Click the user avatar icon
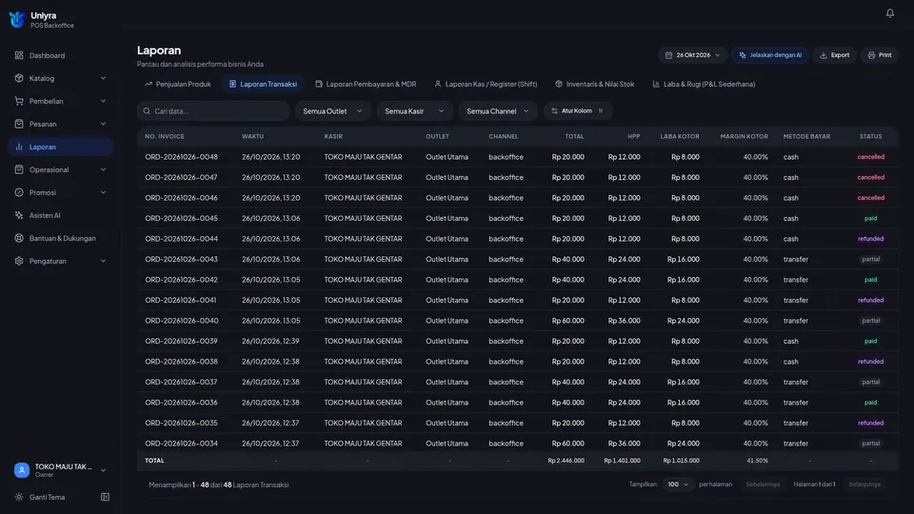 (x=22, y=469)
